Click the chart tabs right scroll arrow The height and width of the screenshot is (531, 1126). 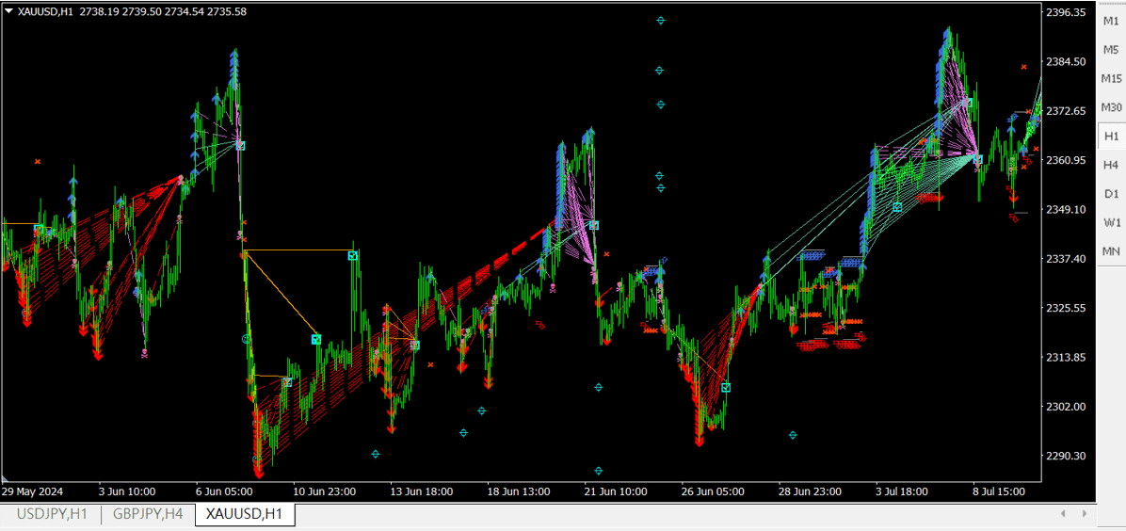(1084, 514)
